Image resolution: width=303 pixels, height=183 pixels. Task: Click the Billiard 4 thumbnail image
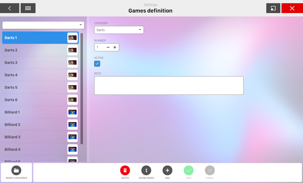[72, 149]
